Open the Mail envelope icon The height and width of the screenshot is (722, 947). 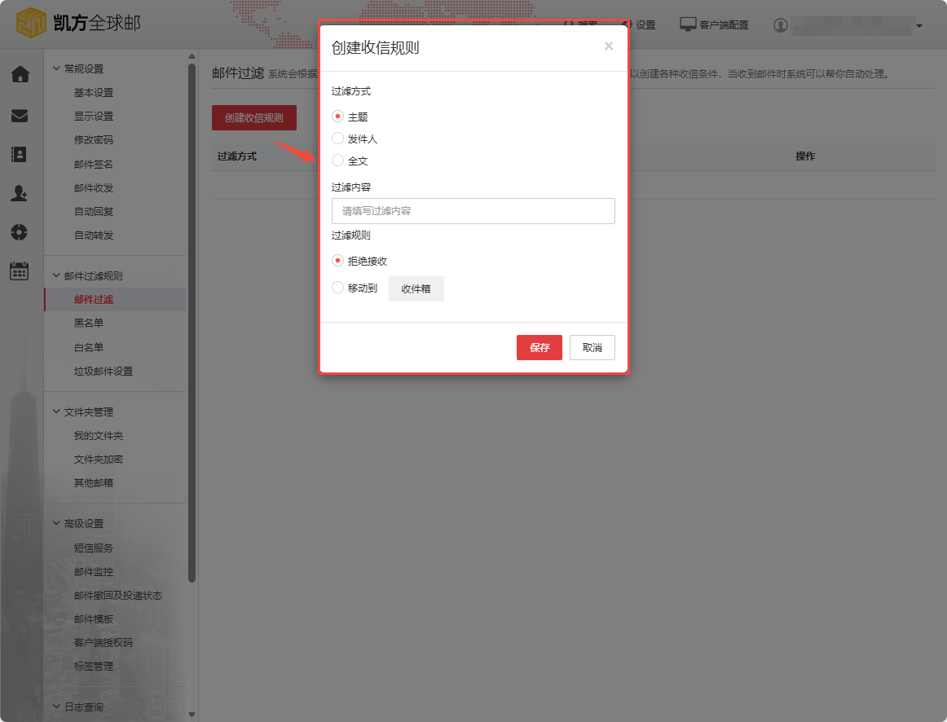click(21, 114)
